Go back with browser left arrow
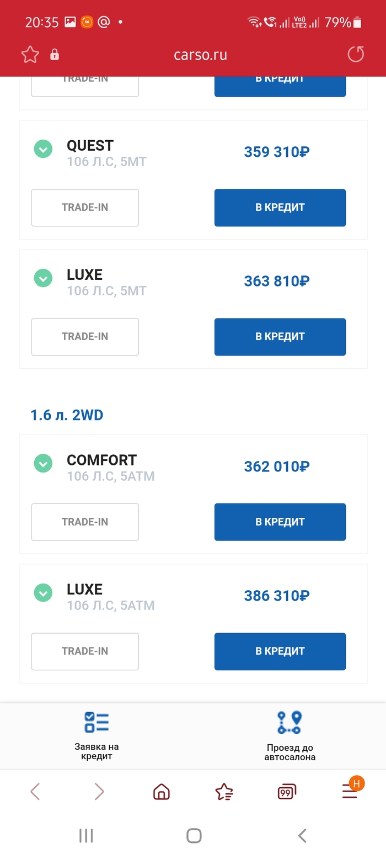The width and height of the screenshot is (386, 859). tap(35, 792)
